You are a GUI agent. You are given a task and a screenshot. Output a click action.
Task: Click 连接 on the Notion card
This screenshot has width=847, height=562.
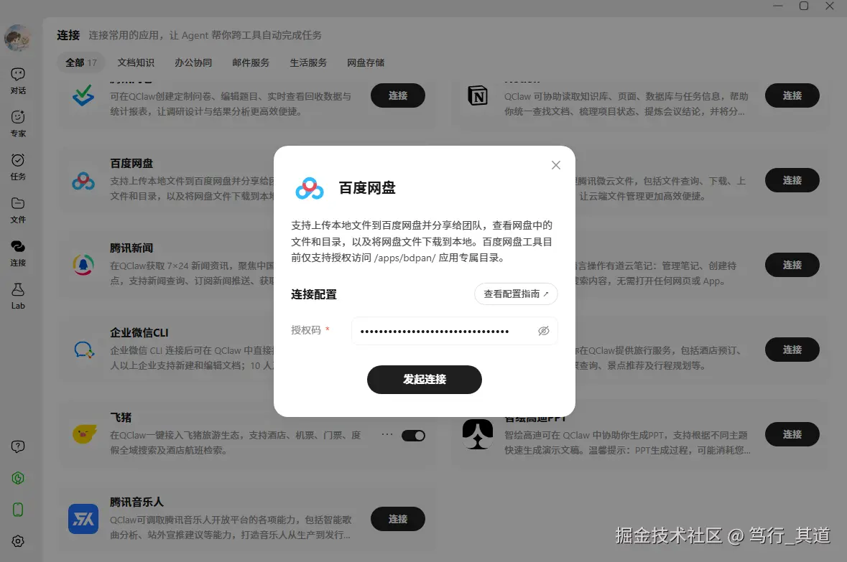[792, 95]
